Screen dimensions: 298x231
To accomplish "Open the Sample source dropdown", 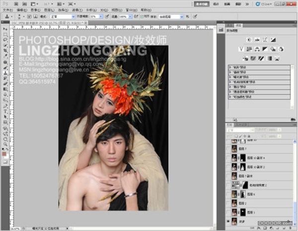I will point(171,17).
